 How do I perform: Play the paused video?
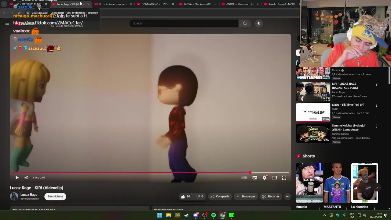17,178
